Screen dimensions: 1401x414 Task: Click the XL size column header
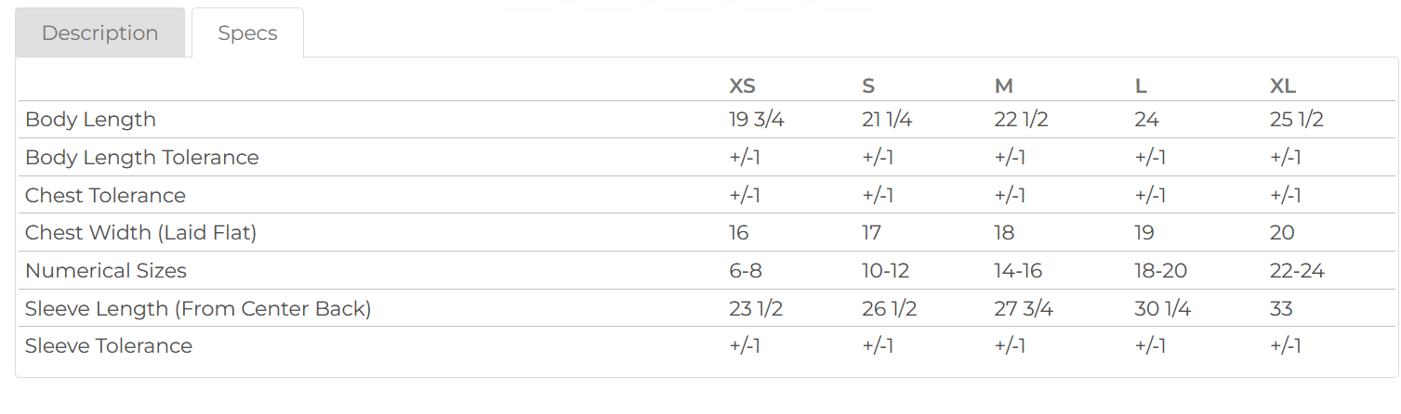[x=1283, y=86]
